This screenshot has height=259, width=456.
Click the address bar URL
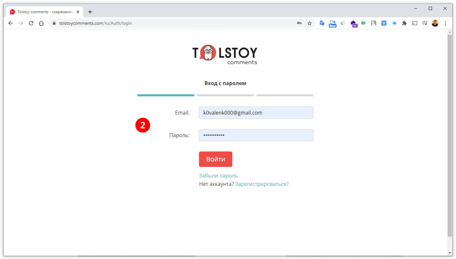pos(95,23)
